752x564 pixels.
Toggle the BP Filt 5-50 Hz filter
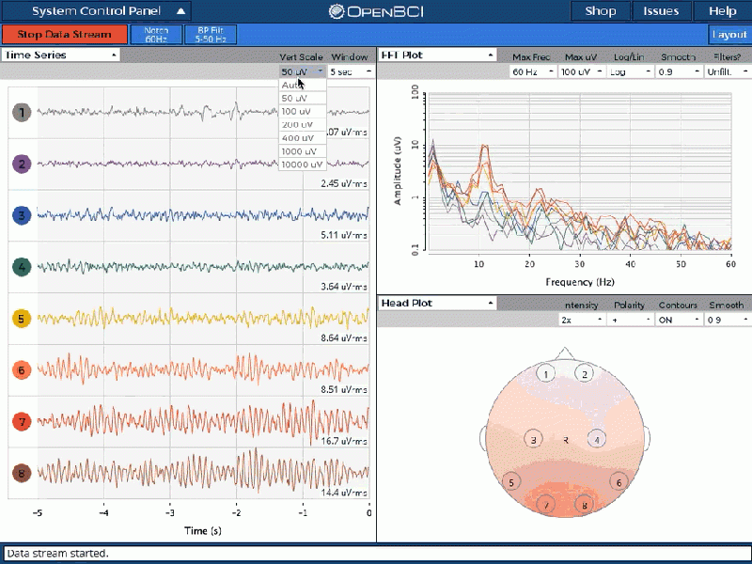pyautogui.click(x=210, y=35)
